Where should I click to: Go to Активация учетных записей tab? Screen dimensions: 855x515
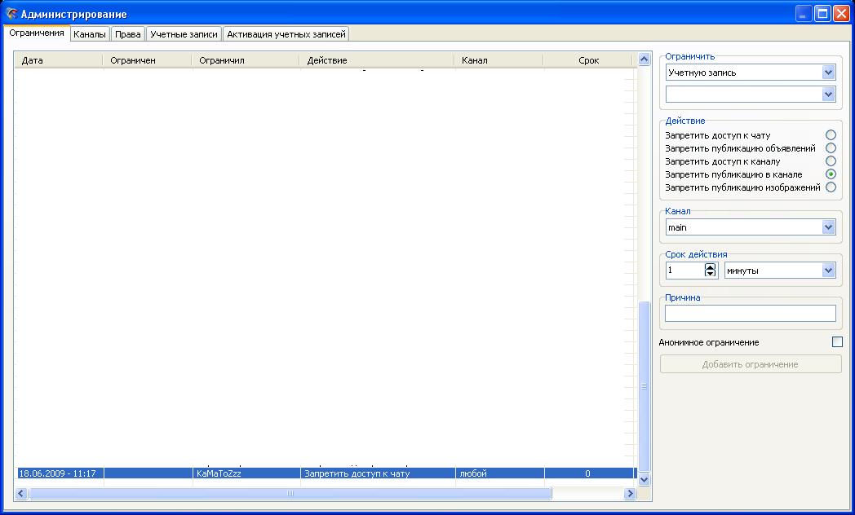pos(286,34)
